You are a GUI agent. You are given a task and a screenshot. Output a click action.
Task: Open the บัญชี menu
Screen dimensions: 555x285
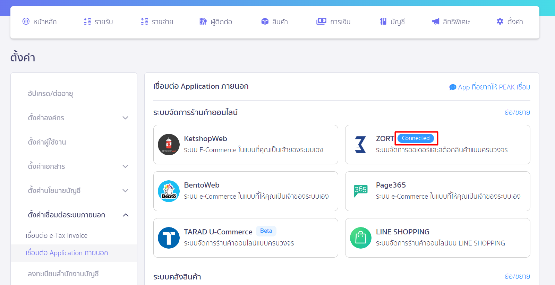coord(392,21)
